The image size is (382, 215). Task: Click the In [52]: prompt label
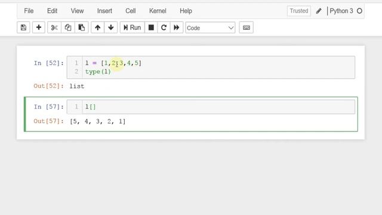[49, 63]
